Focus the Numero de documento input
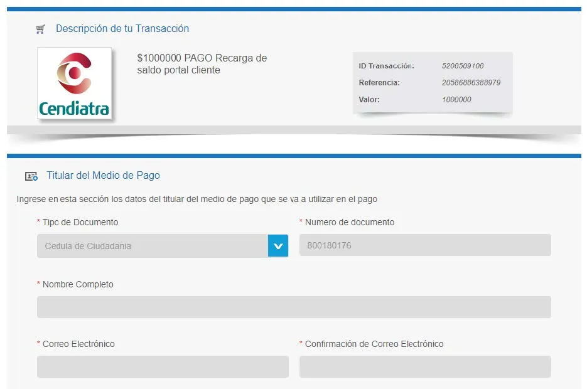This screenshot has height=389, width=587. (x=425, y=245)
